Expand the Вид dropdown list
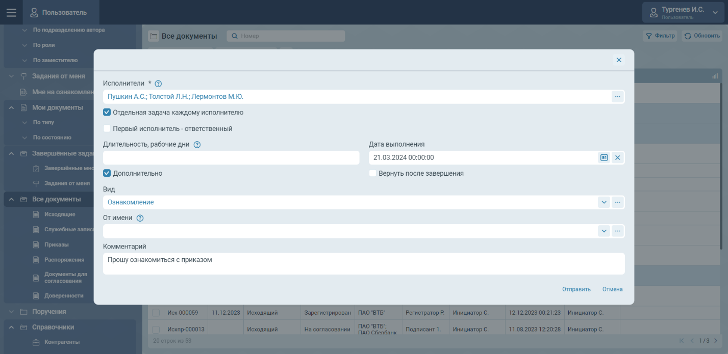The height and width of the screenshot is (354, 728). click(604, 203)
